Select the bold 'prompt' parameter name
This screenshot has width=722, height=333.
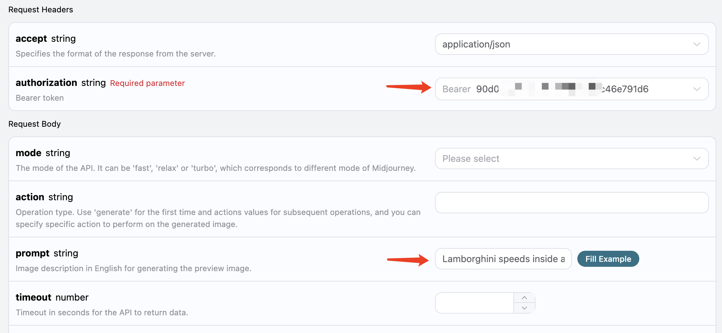pos(32,253)
